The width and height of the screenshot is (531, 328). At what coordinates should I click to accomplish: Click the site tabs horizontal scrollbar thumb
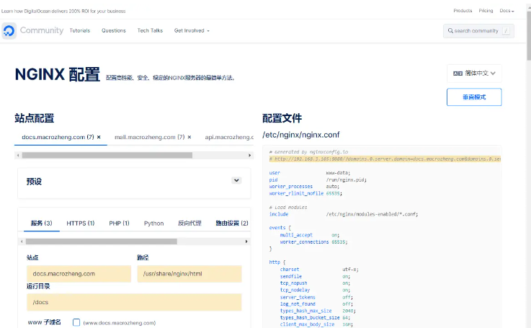click(107, 155)
